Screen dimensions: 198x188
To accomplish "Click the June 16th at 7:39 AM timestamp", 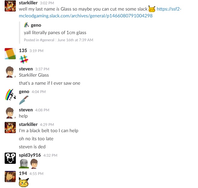I will click(x=75, y=40).
